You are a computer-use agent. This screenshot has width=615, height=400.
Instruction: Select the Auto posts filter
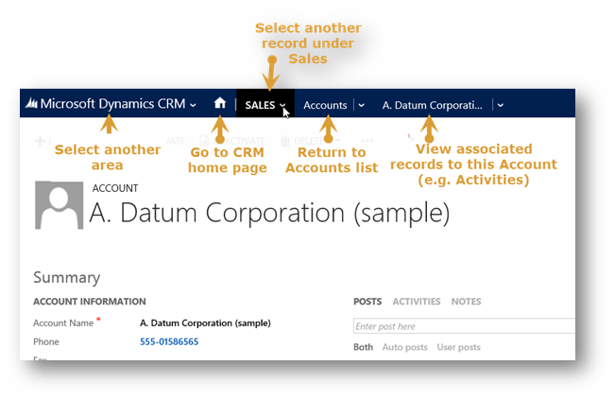(404, 347)
